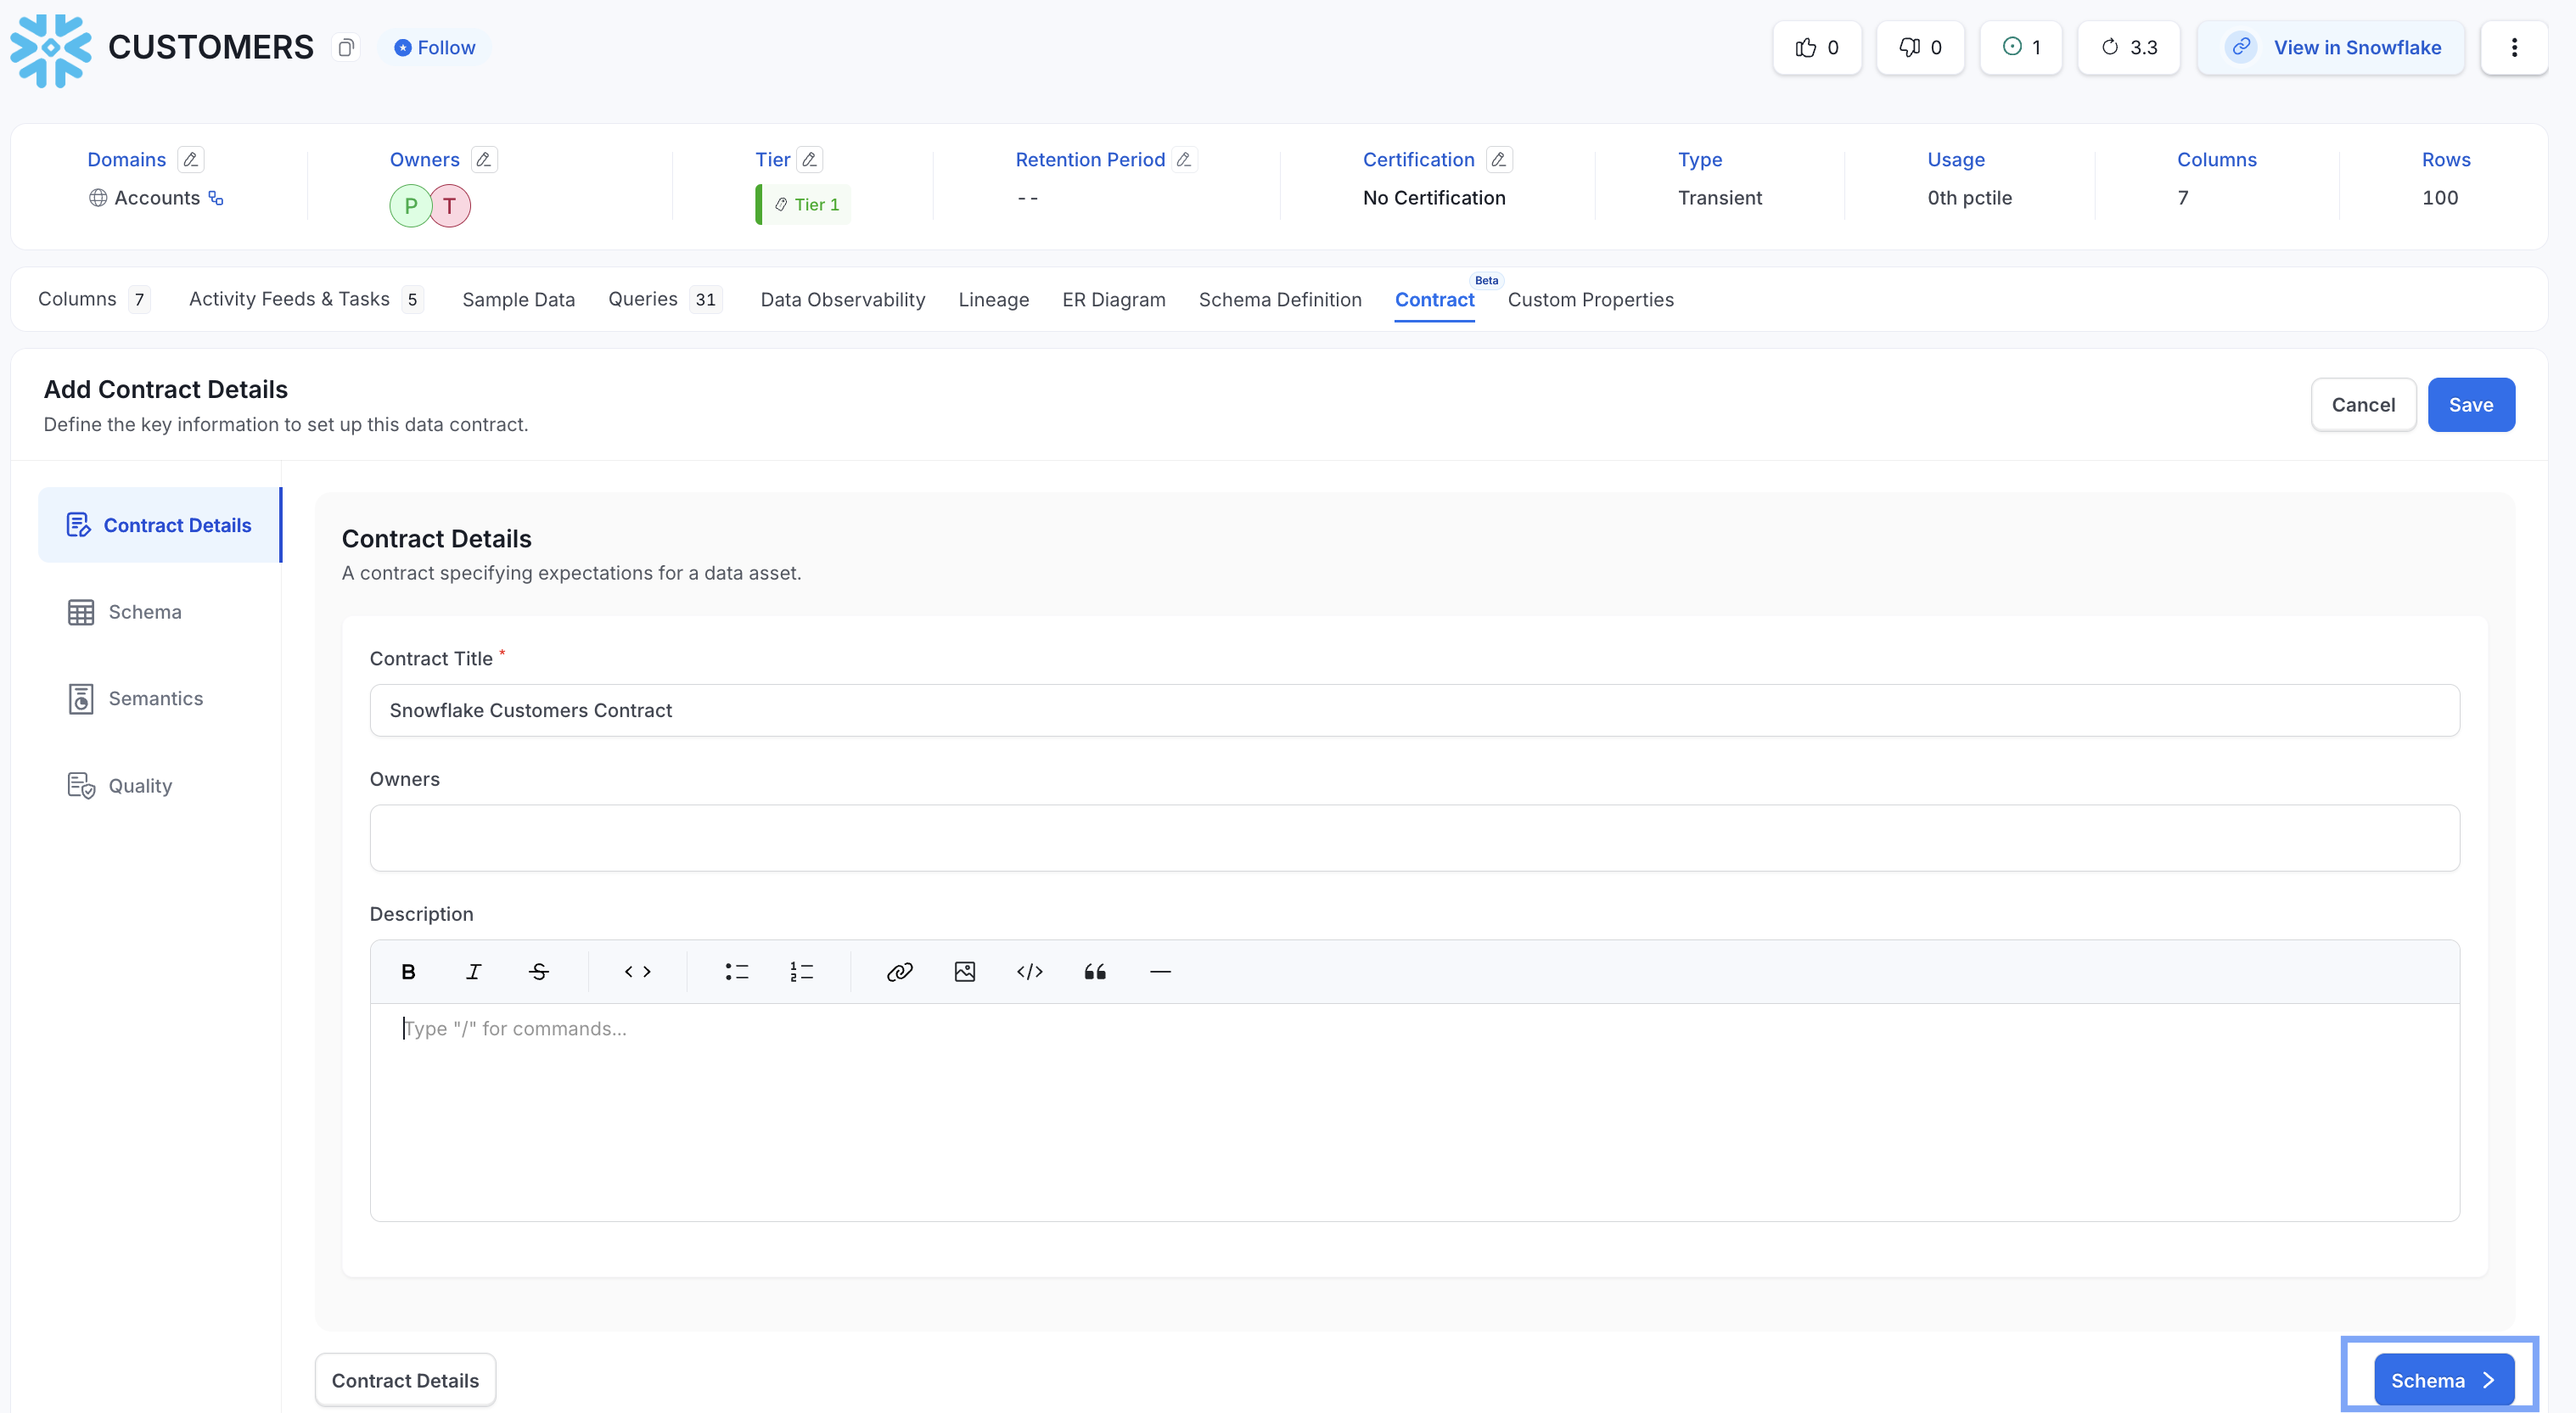Click the T owner avatar
The image size is (2576, 1413).
pos(450,205)
